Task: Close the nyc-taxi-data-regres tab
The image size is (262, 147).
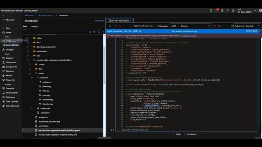Action: (x=131, y=21)
